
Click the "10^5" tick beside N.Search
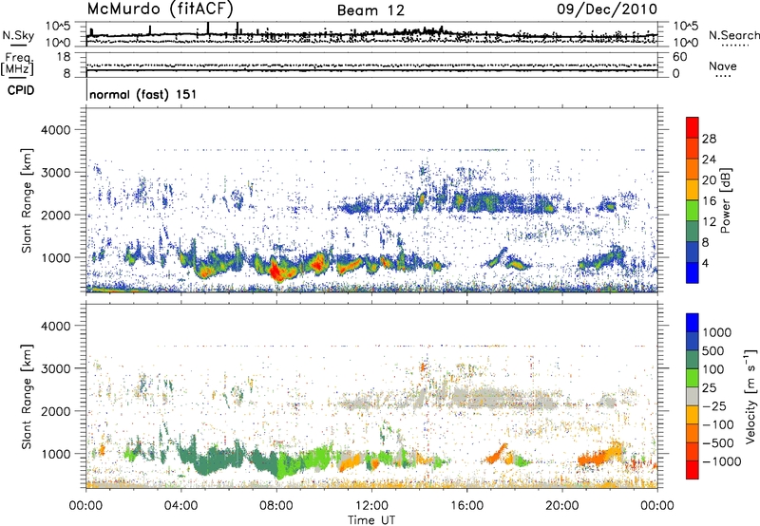click(685, 27)
